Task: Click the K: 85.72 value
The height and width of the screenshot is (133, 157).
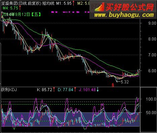Action: point(44,90)
